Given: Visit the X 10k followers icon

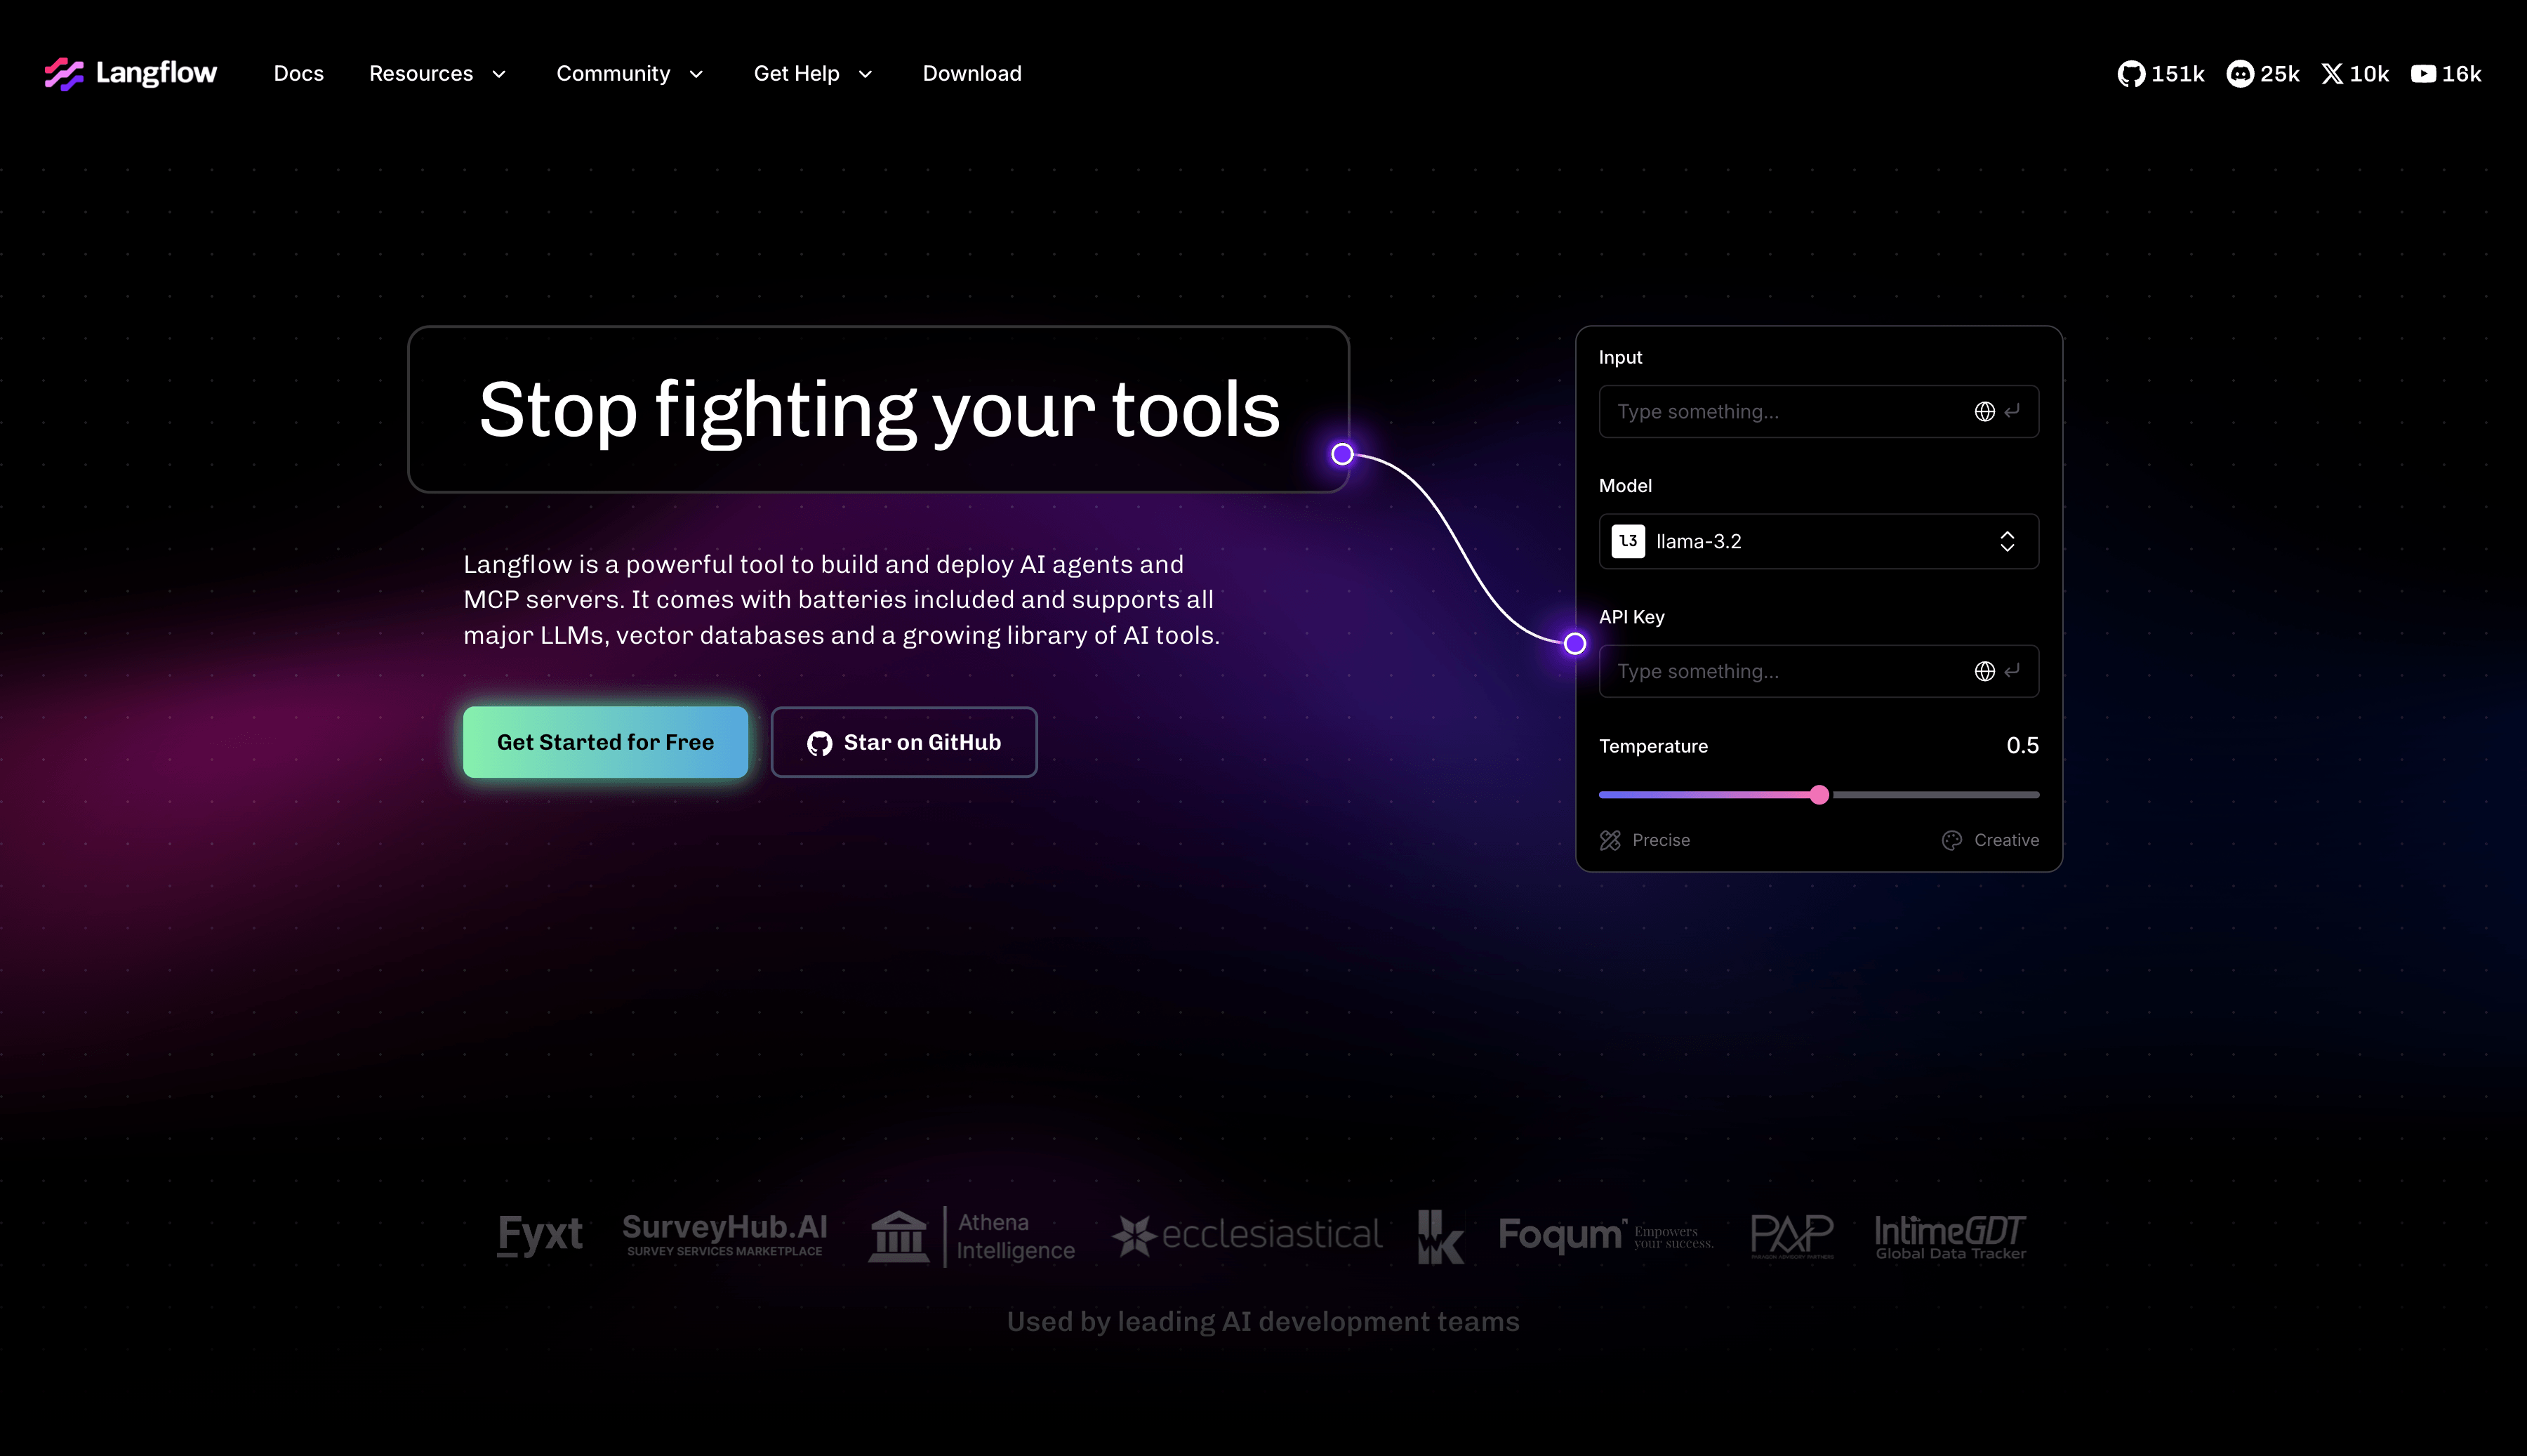Looking at the screenshot, I should click(x=2331, y=74).
